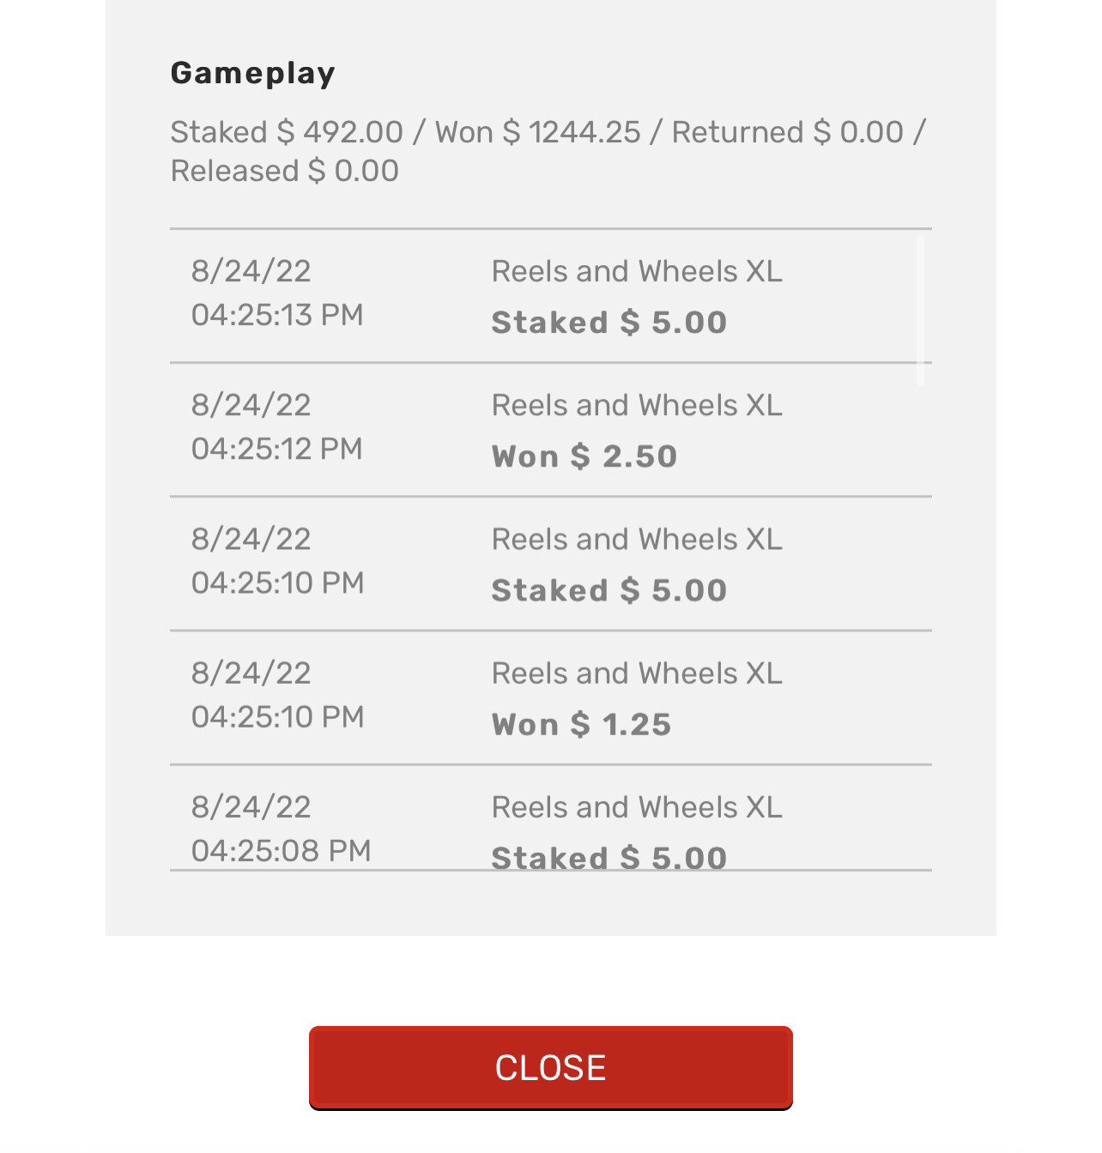Select the 04:25:08 PM timestamp
1102x1153 pixels.
(281, 850)
